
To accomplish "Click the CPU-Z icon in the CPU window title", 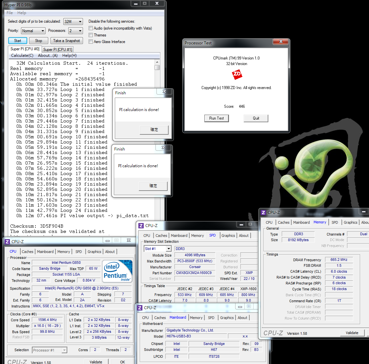I will pyautogui.click(x=7, y=242).
